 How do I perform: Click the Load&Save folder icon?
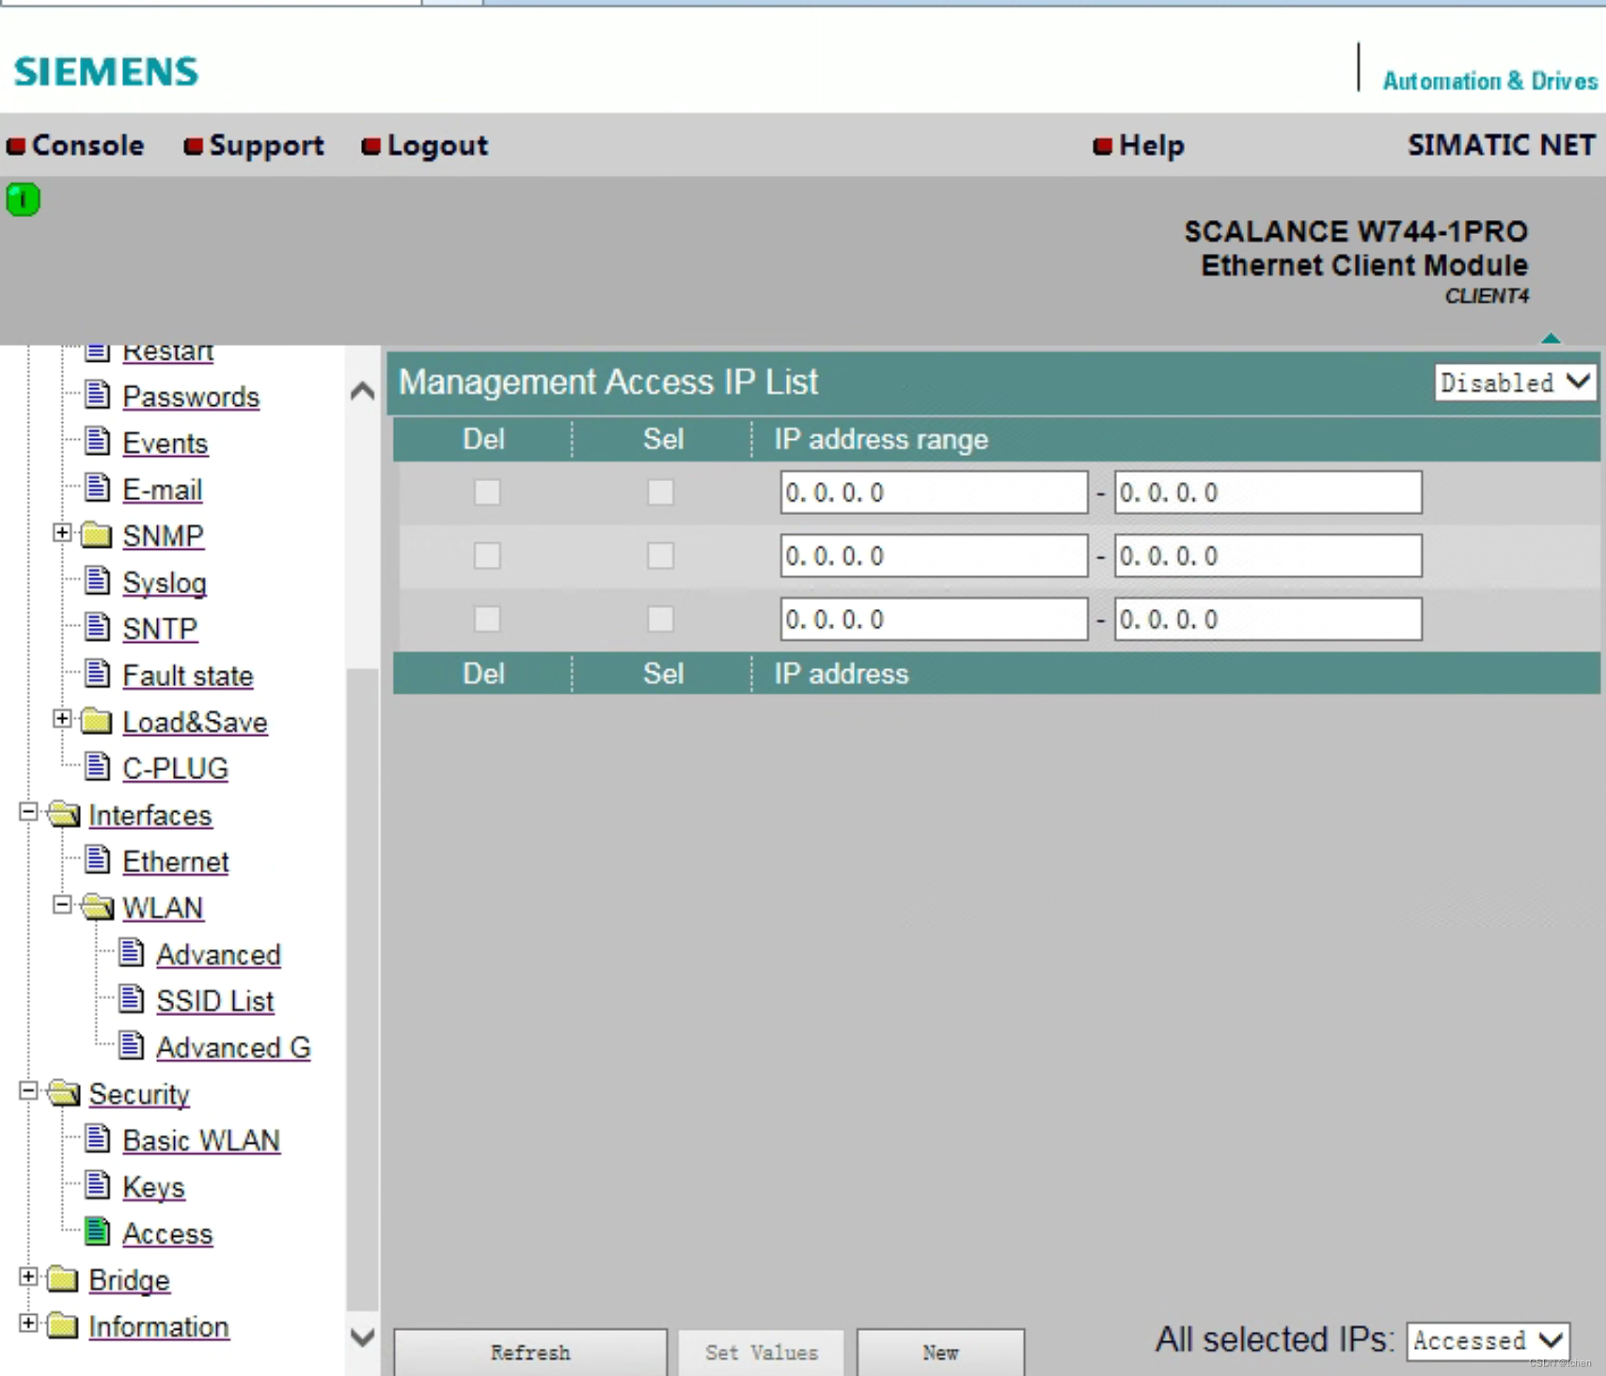[x=96, y=721]
